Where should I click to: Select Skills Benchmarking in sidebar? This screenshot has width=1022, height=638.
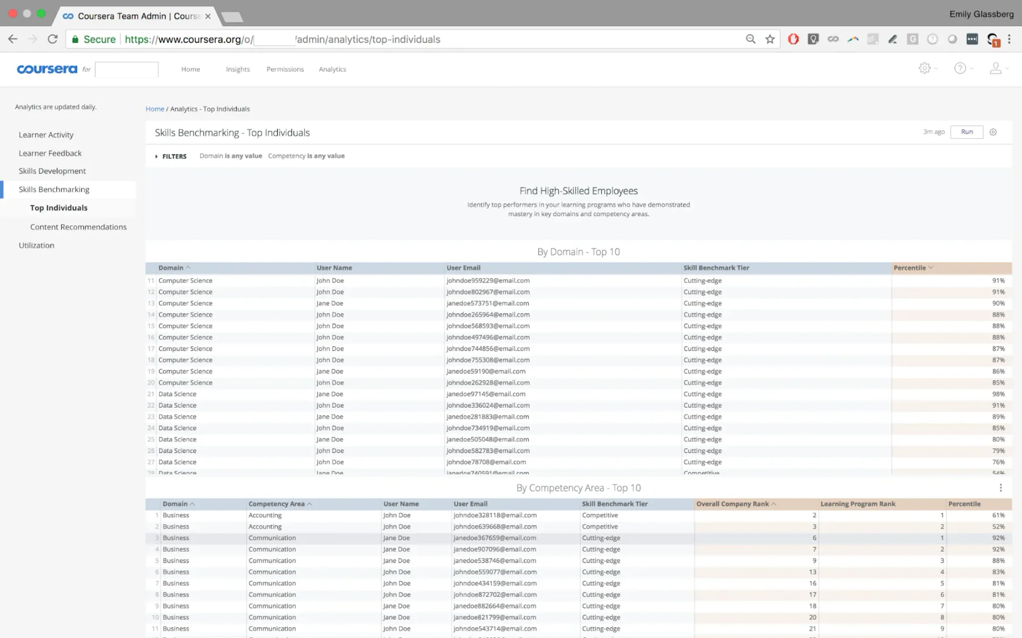coord(54,189)
